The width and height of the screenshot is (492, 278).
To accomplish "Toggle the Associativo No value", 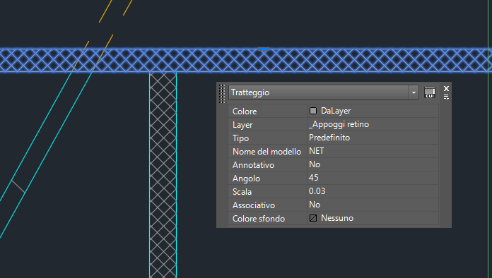I will pos(373,205).
